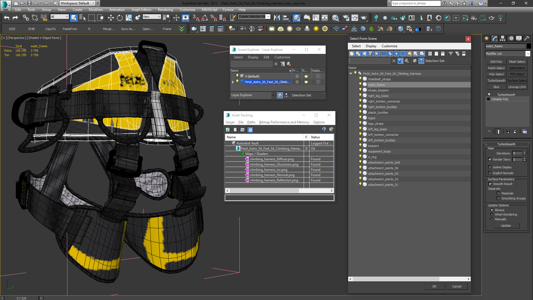533x300 pixels.
Task: Toggle the Smooth Result checkbox
Action: pos(490,184)
